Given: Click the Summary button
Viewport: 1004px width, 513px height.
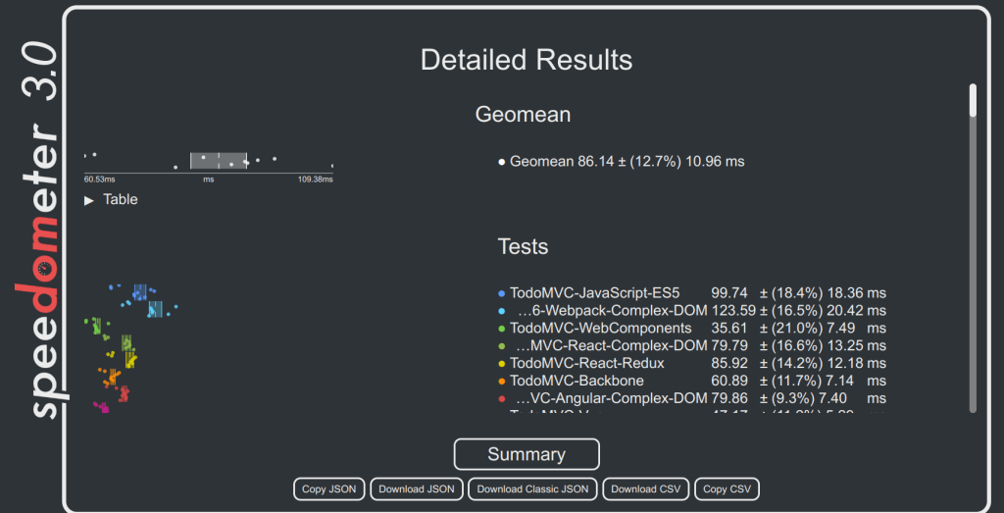Looking at the screenshot, I should click(527, 454).
